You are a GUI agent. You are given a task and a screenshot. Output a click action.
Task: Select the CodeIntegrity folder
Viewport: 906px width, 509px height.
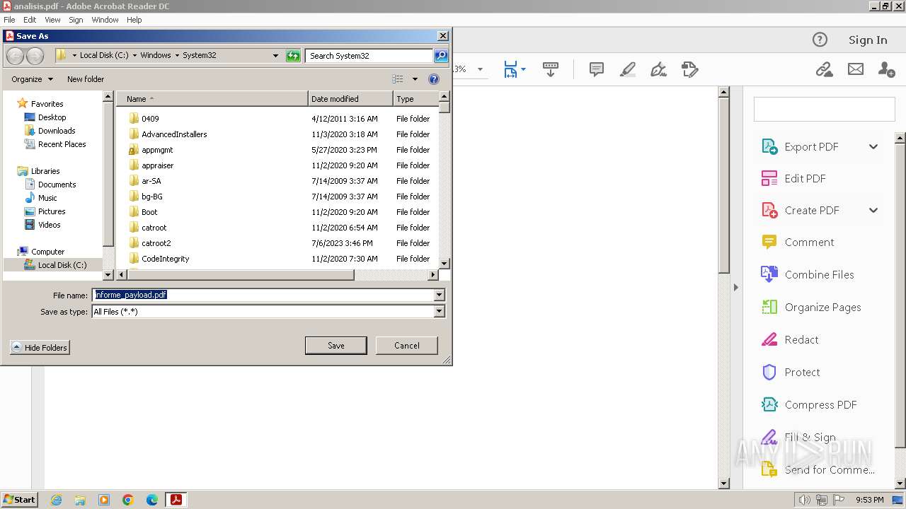(165, 259)
